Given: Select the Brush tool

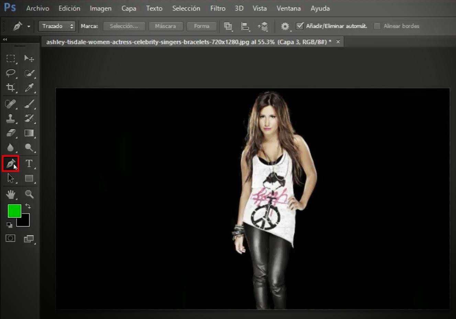Looking at the screenshot, I should pyautogui.click(x=29, y=103).
